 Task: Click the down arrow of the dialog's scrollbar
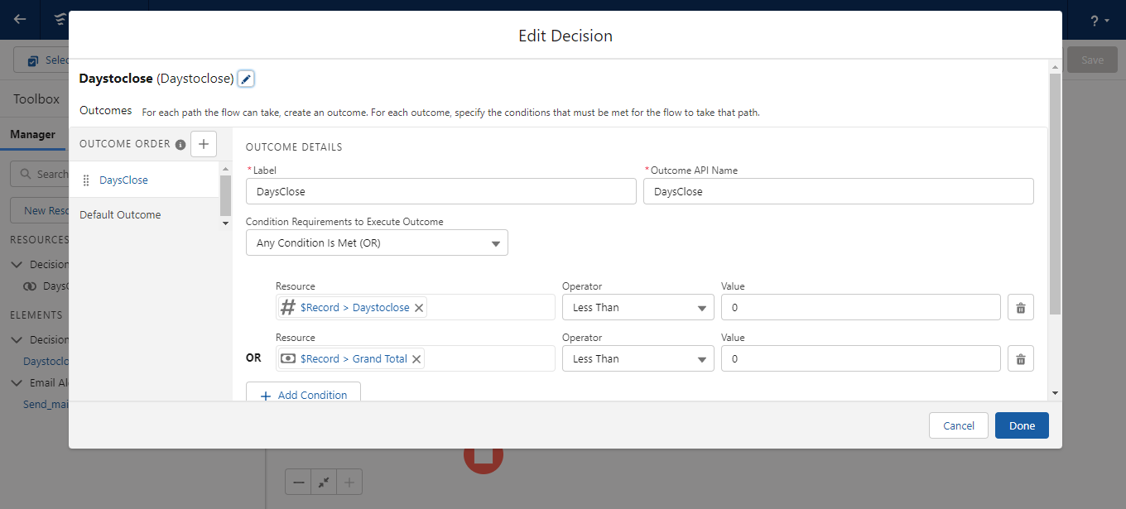click(1055, 393)
